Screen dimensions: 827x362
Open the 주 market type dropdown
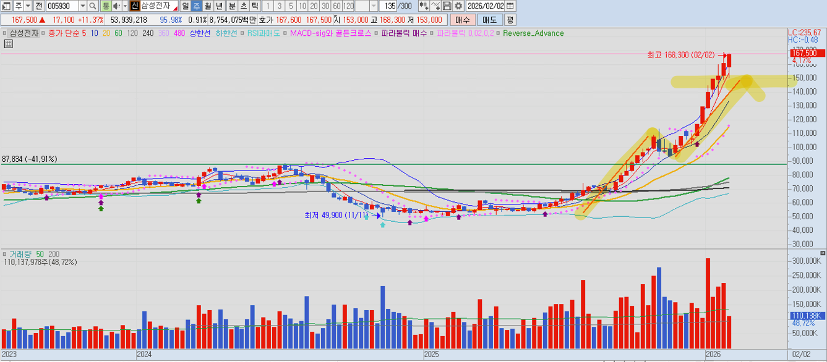(28, 6)
